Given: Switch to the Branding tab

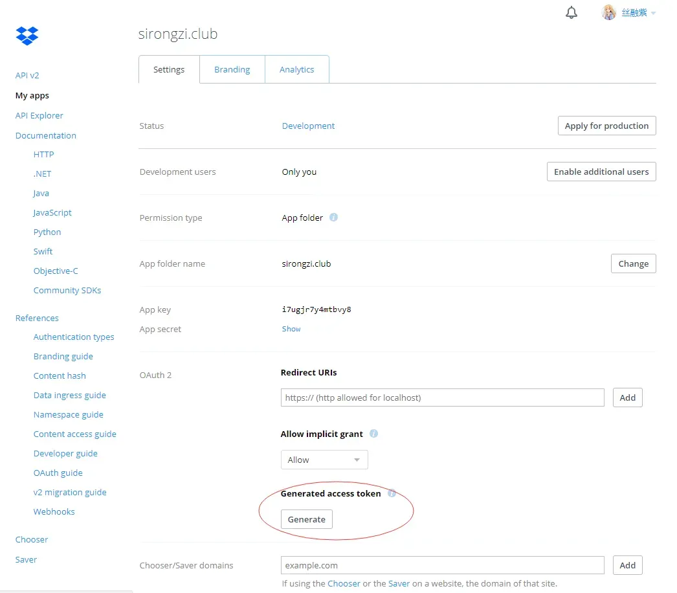Looking at the screenshot, I should [x=232, y=69].
